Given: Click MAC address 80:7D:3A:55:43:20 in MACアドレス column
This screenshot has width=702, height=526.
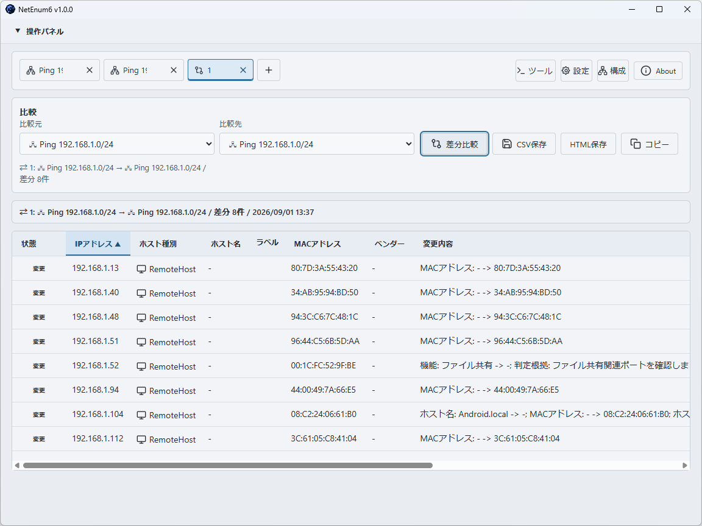Looking at the screenshot, I should click(324, 268).
